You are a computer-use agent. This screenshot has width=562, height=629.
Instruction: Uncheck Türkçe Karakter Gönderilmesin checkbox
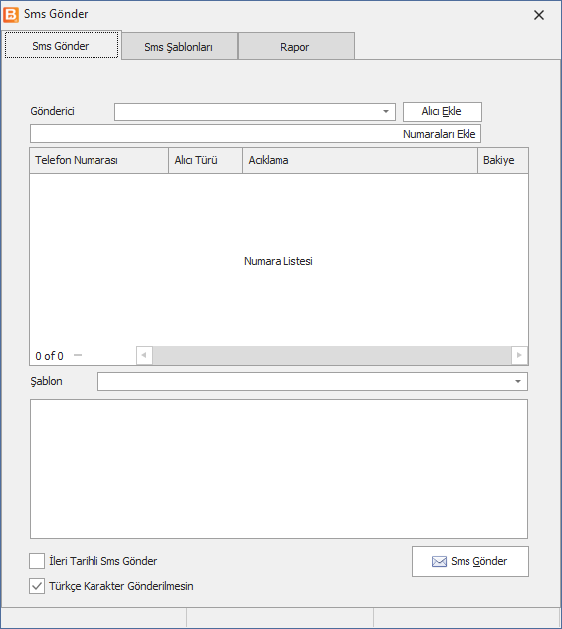37,586
